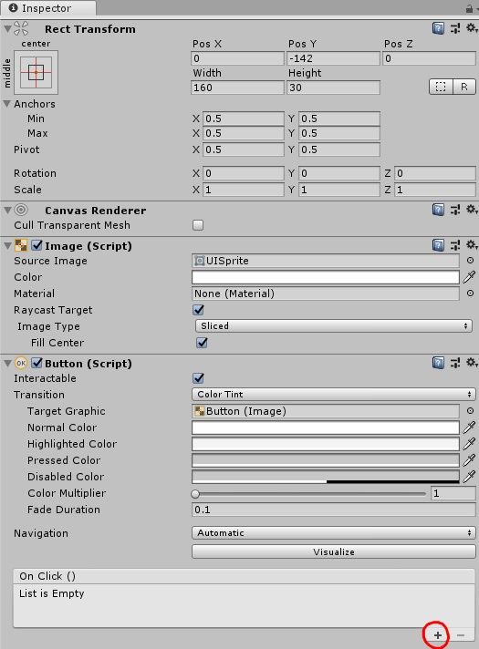Open Image Type Sliced dropdown
Screen dimensions: 479x649
334,326
